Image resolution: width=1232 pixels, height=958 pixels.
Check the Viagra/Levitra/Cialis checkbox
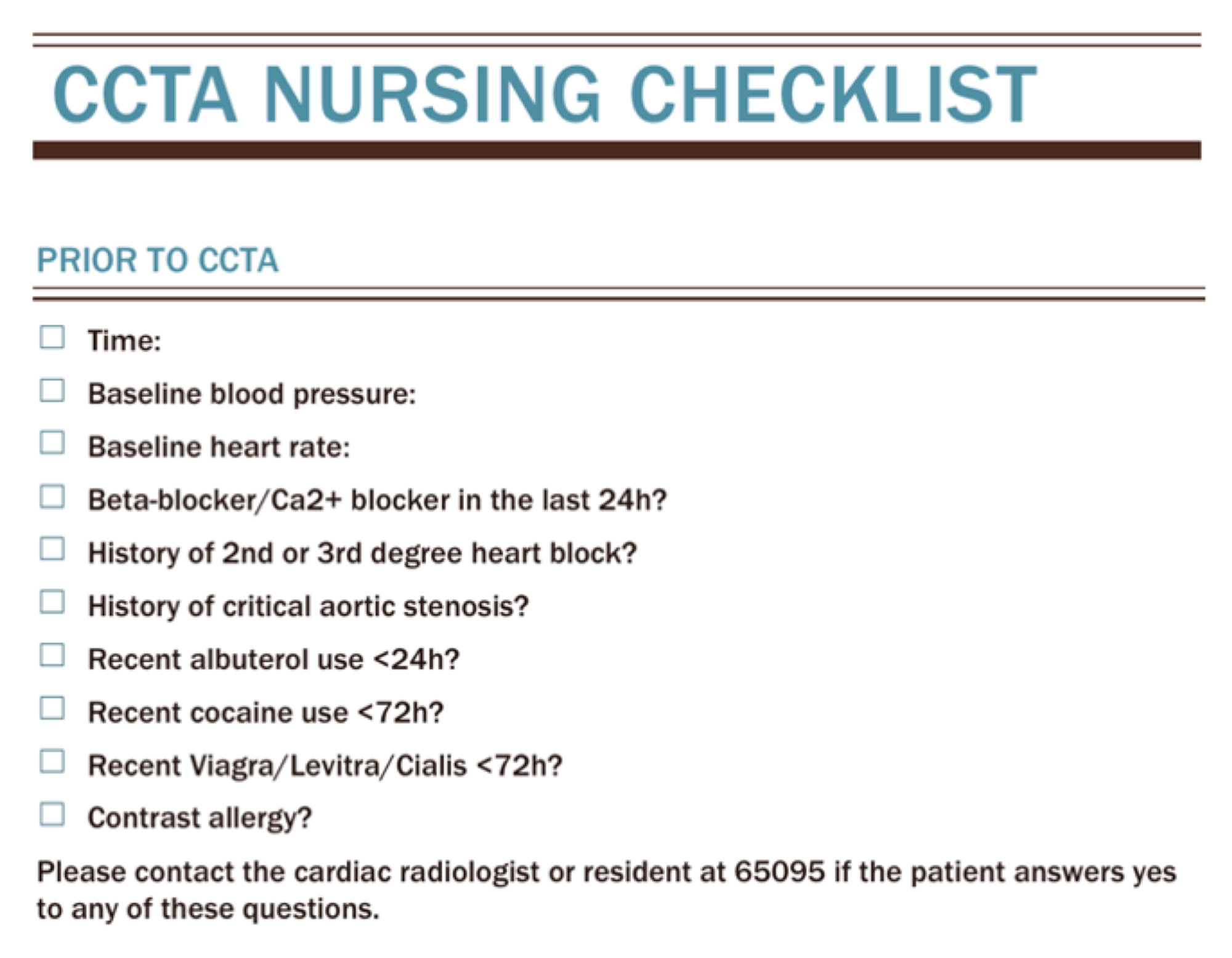tap(52, 762)
